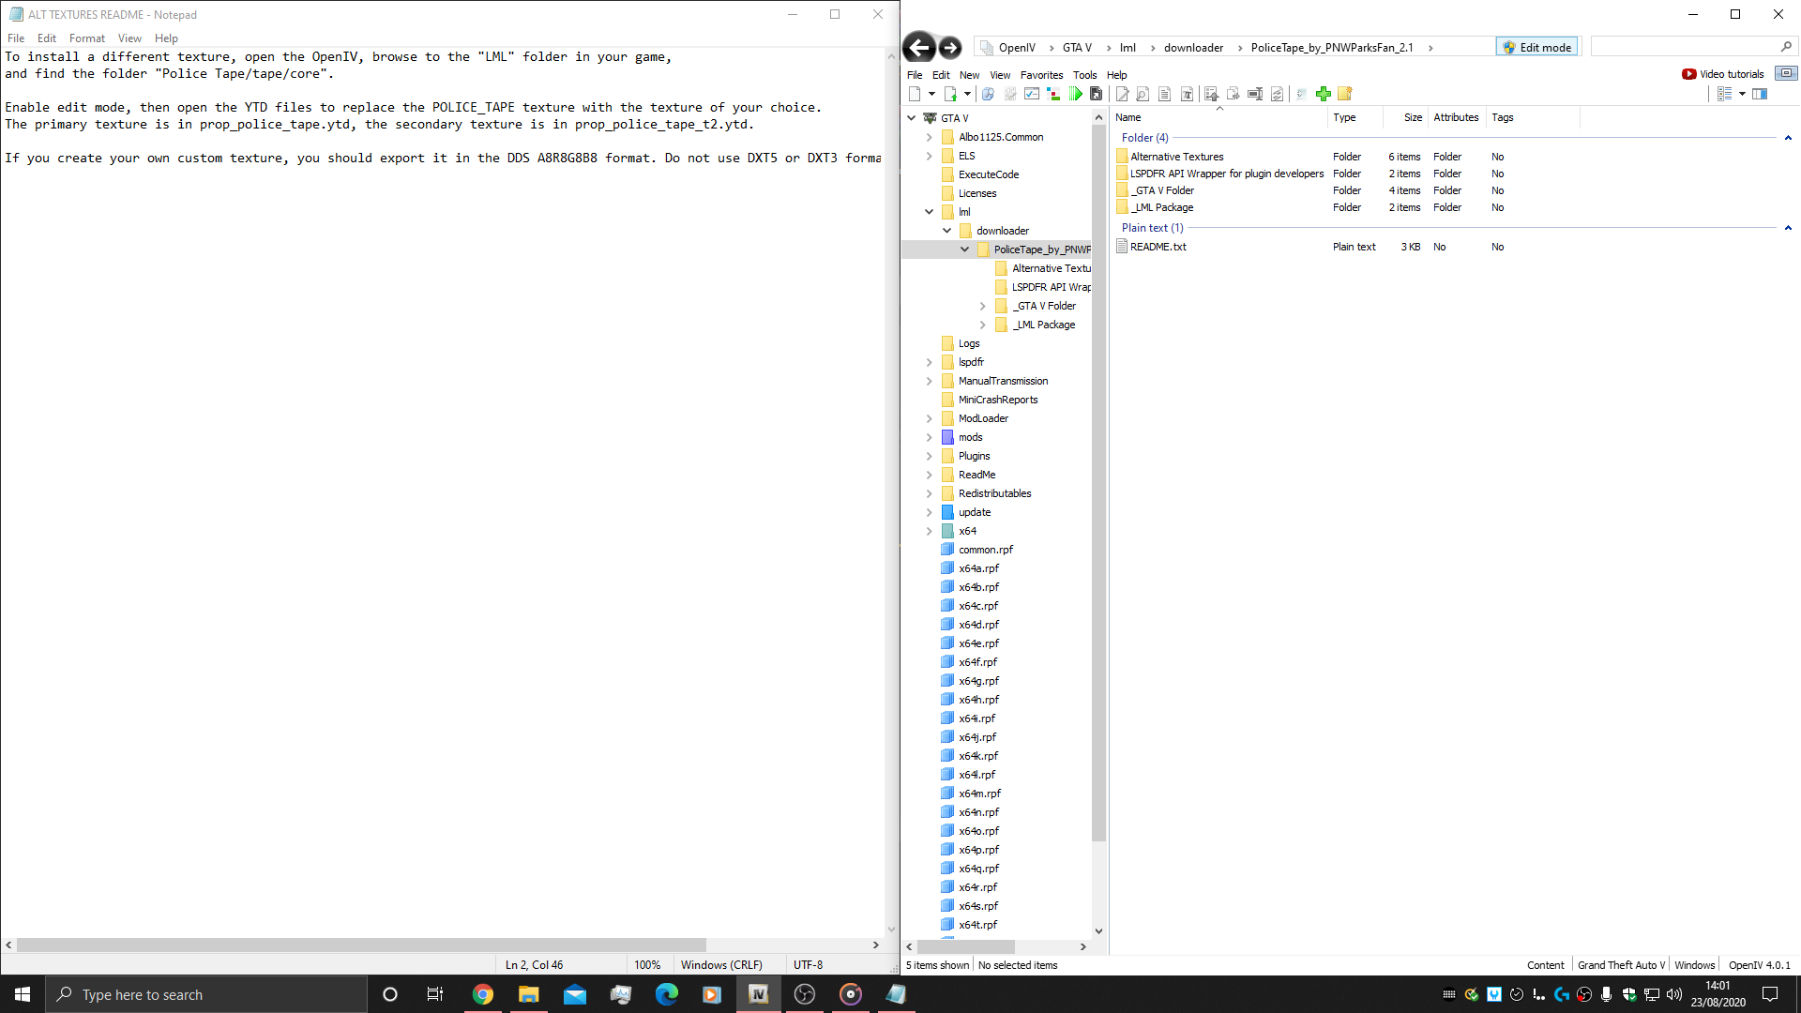The height and width of the screenshot is (1013, 1801).
Task: Select README.txt in the file list
Action: (x=1158, y=247)
